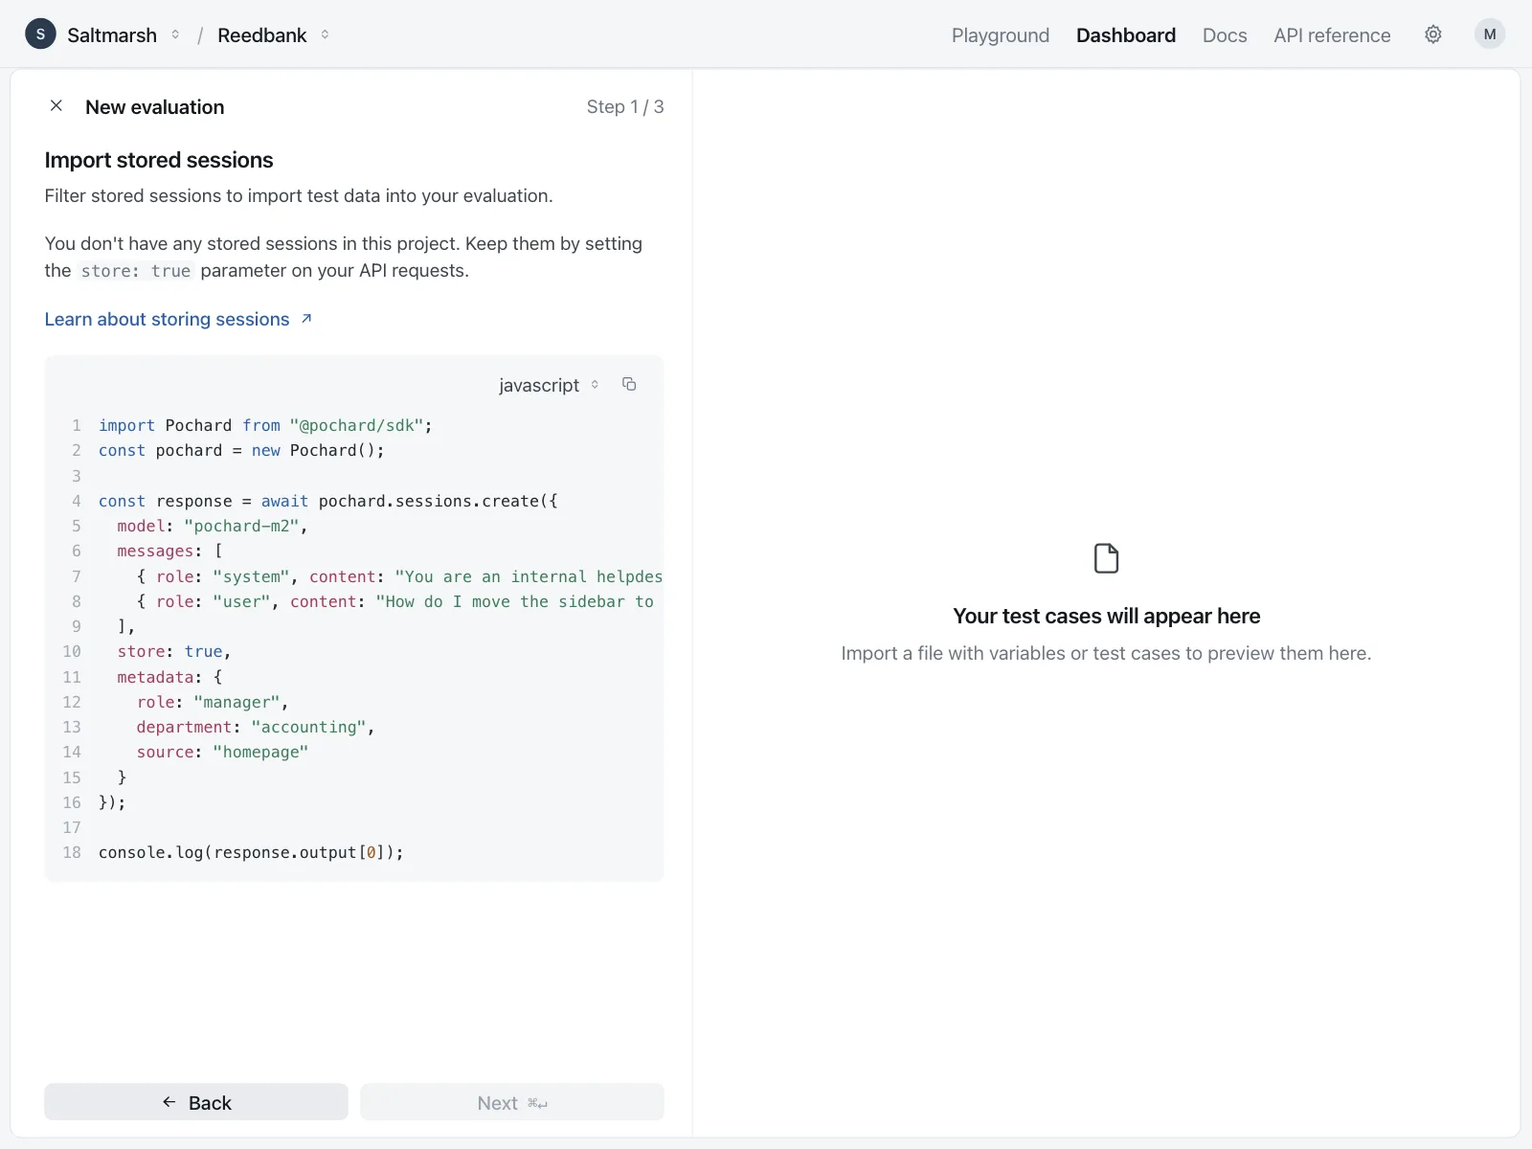The height and width of the screenshot is (1149, 1532).
Task: Click the console.log(response.output[0]) line
Action: 251,852
